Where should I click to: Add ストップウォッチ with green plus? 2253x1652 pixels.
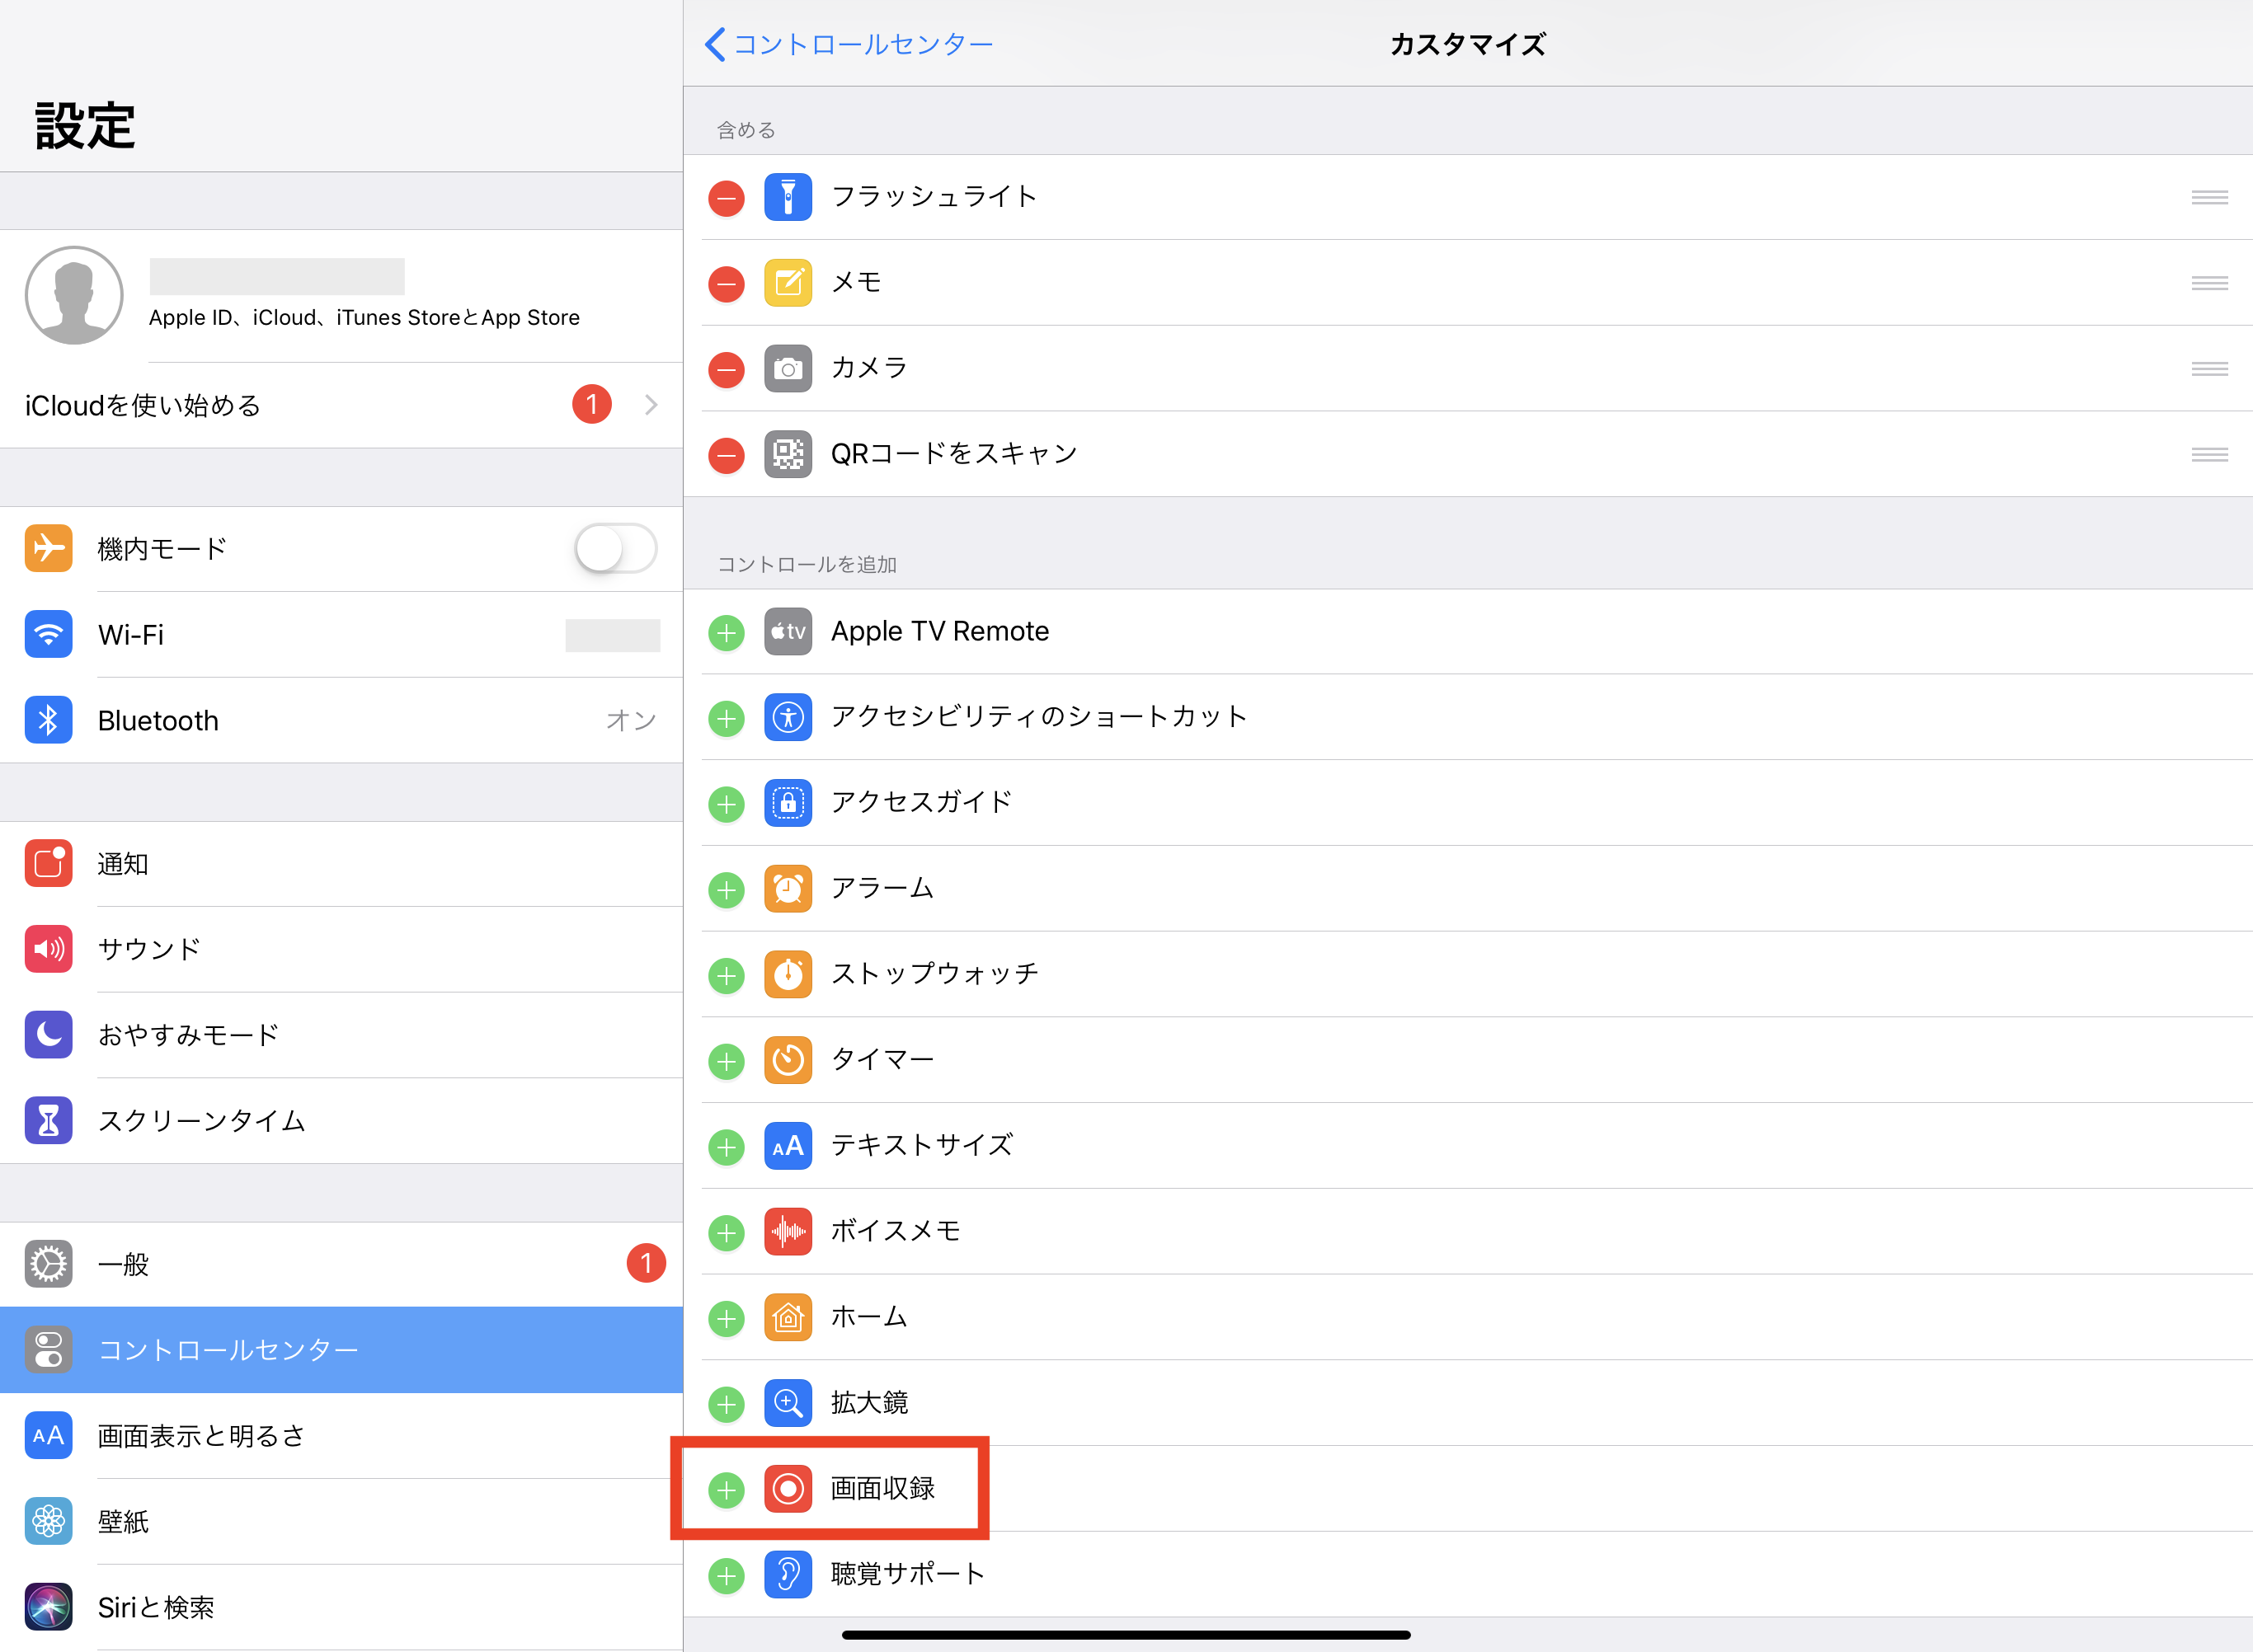[727, 976]
